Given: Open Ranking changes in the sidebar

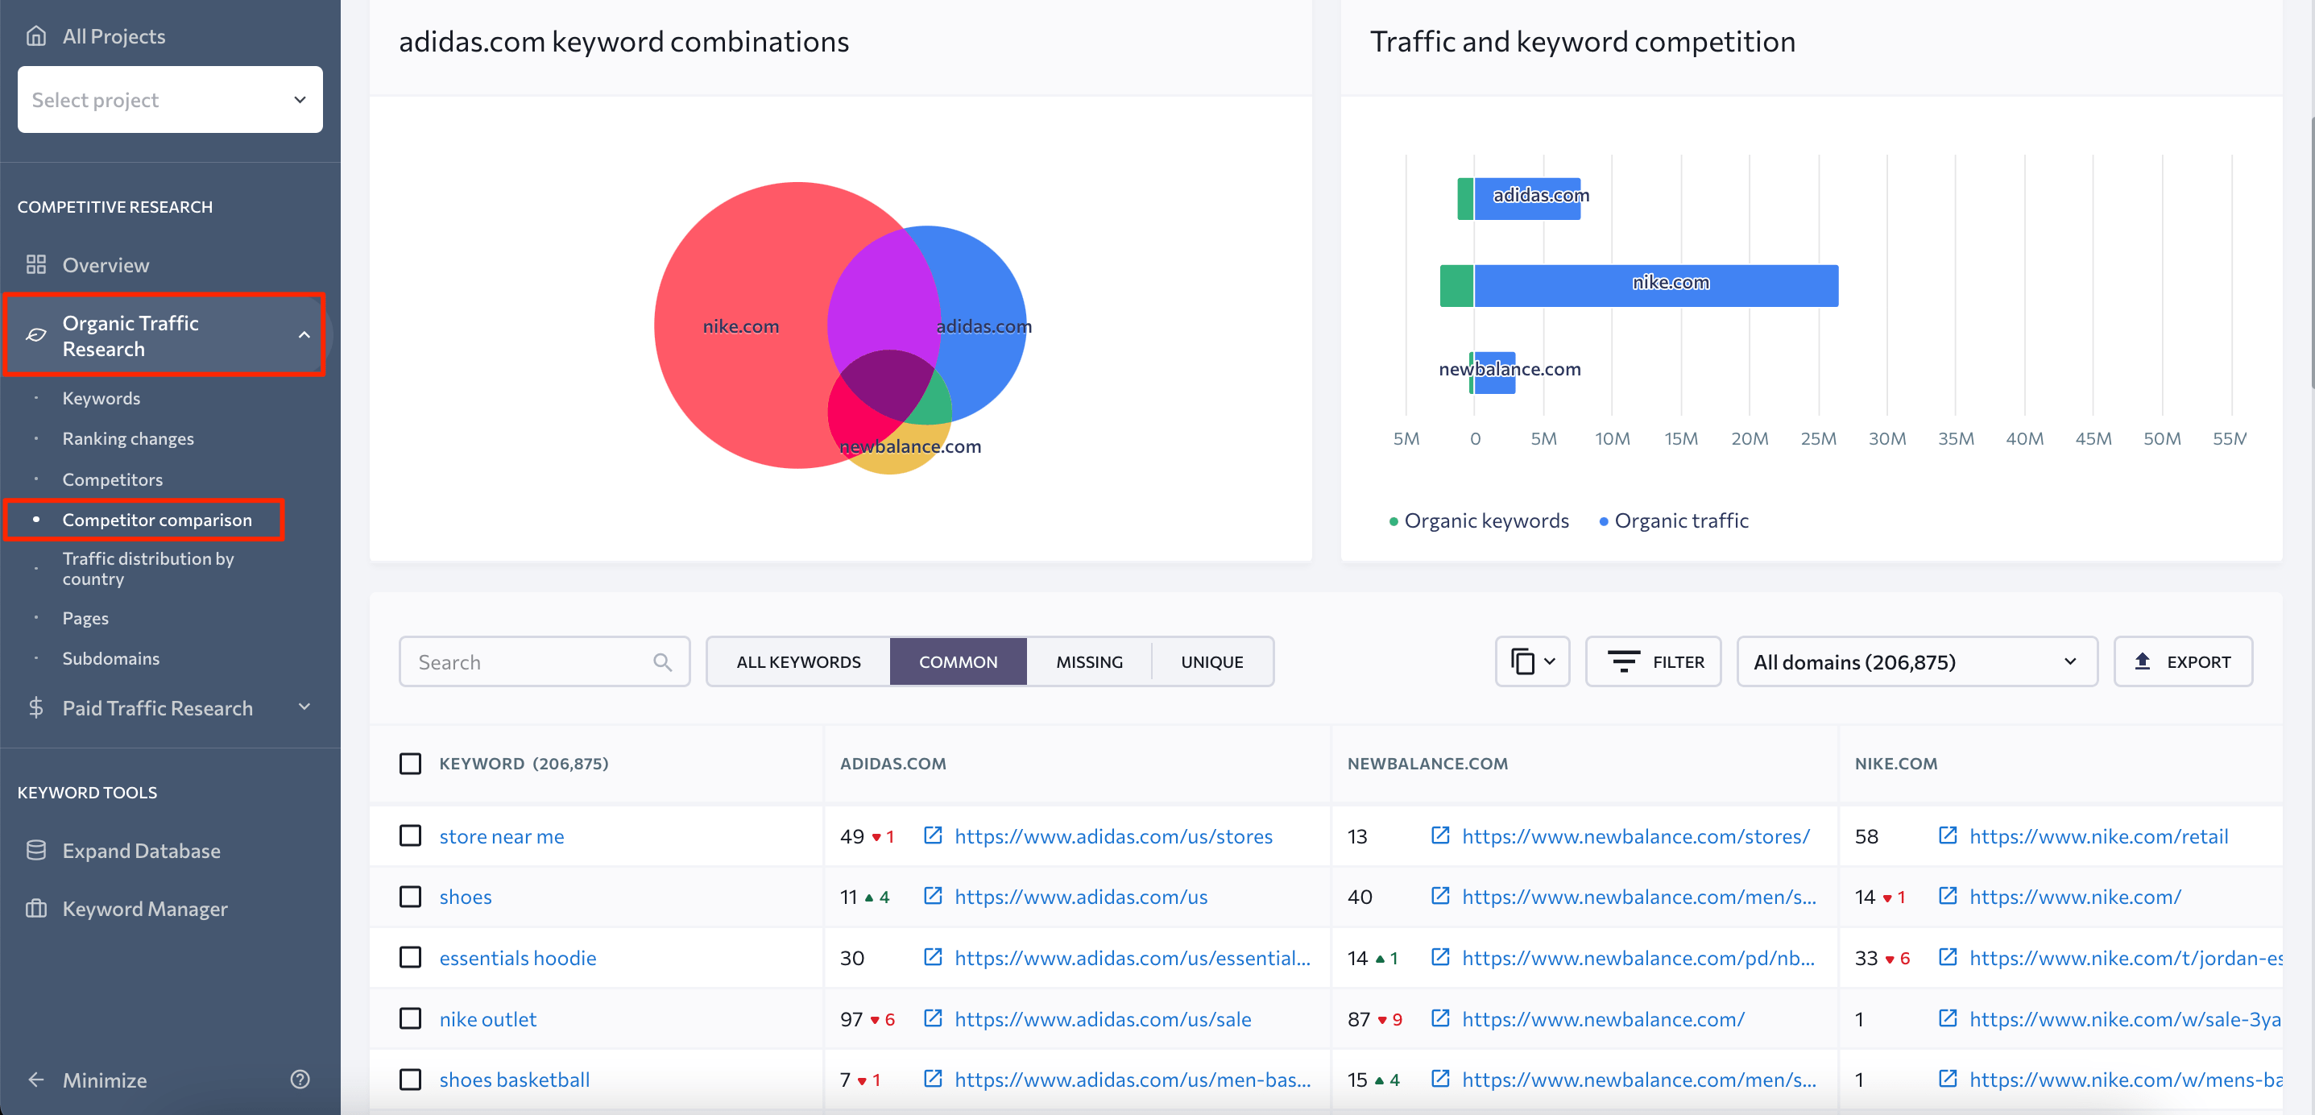Looking at the screenshot, I should point(127,438).
